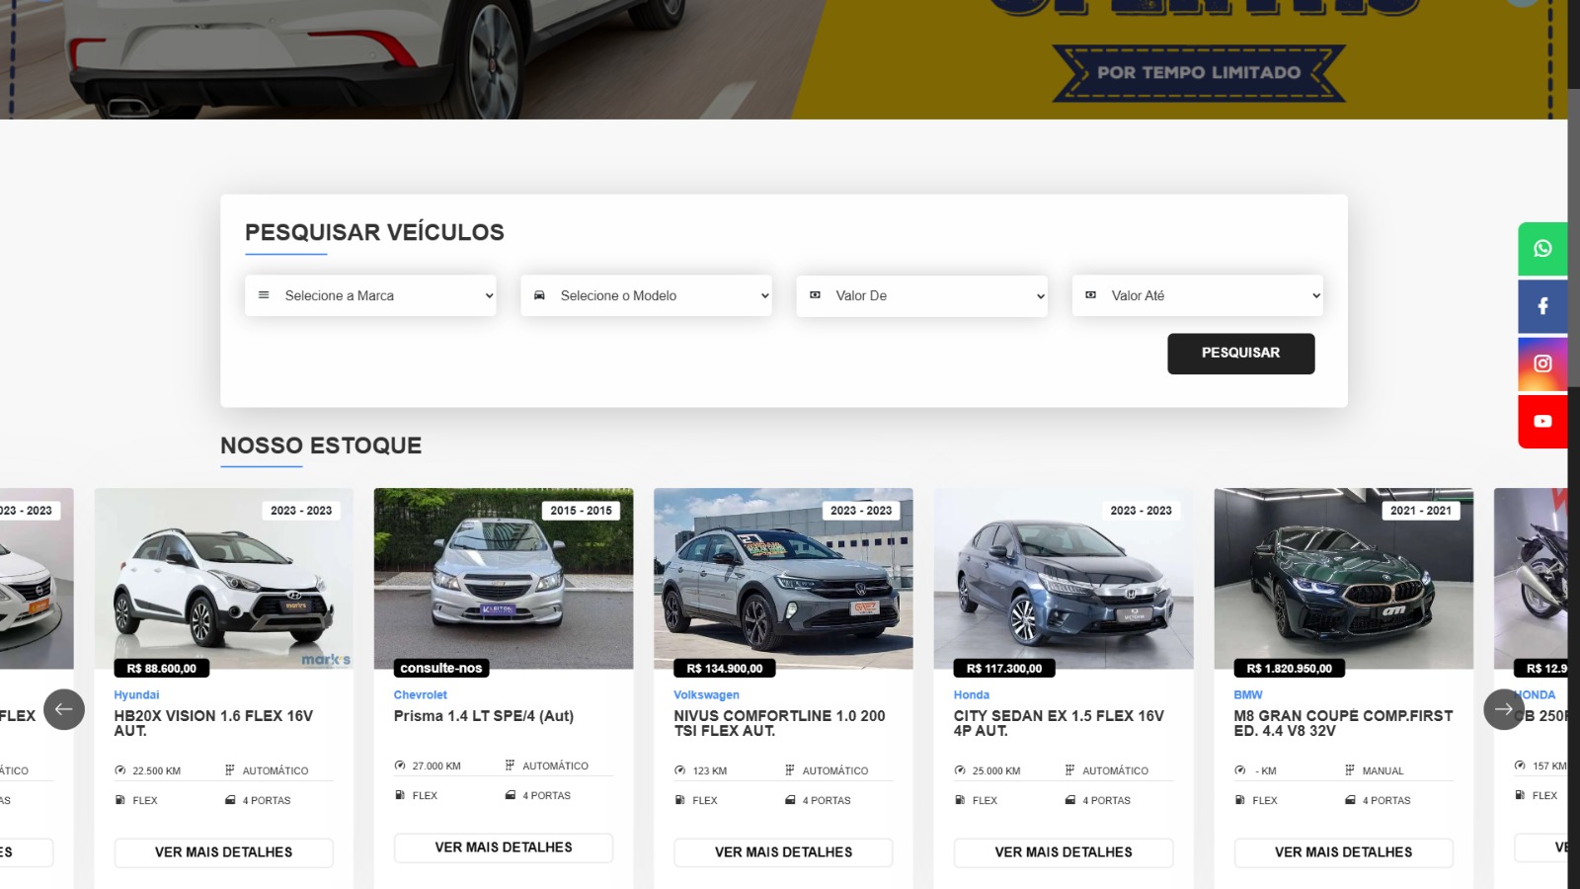Click the consulte-nos price tag
Image resolution: width=1580 pixels, height=889 pixels.
coord(441,669)
